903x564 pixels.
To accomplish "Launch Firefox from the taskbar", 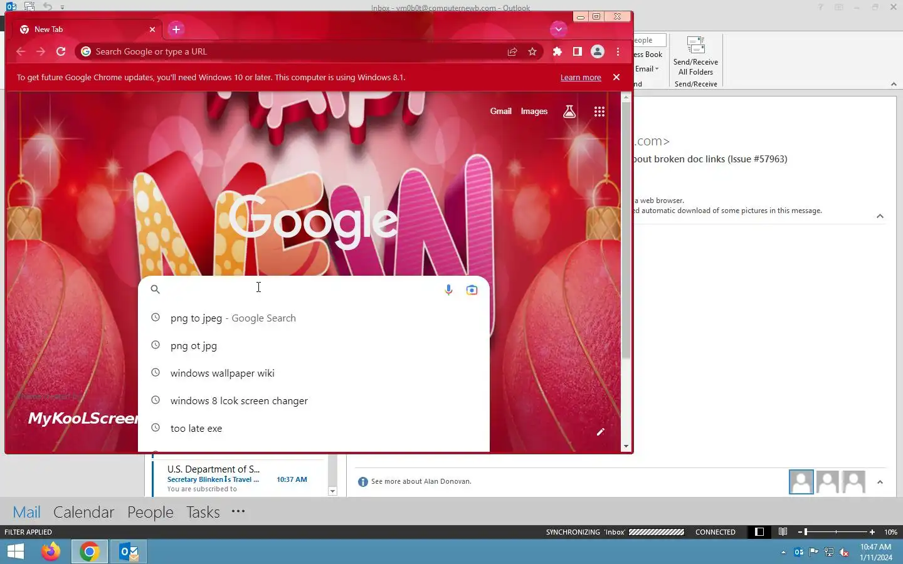I will click(x=51, y=551).
